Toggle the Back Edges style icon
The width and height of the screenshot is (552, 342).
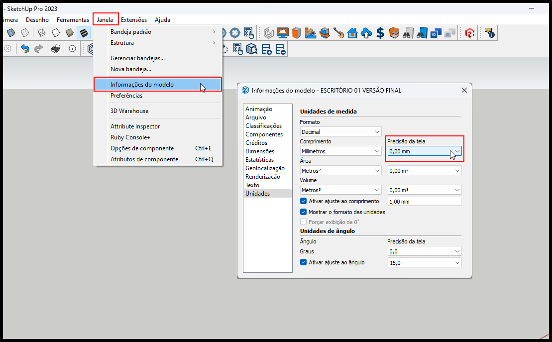click(x=25, y=33)
